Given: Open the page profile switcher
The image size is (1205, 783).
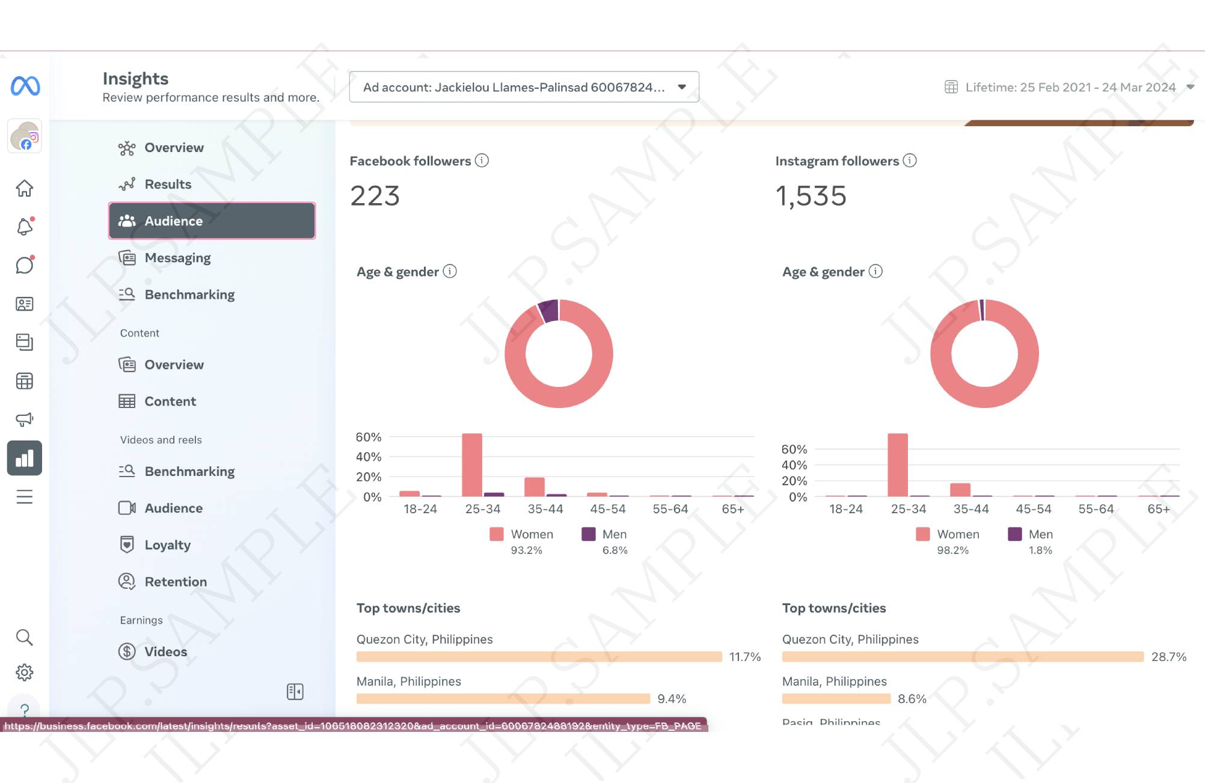Looking at the screenshot, I should (25, 136).
